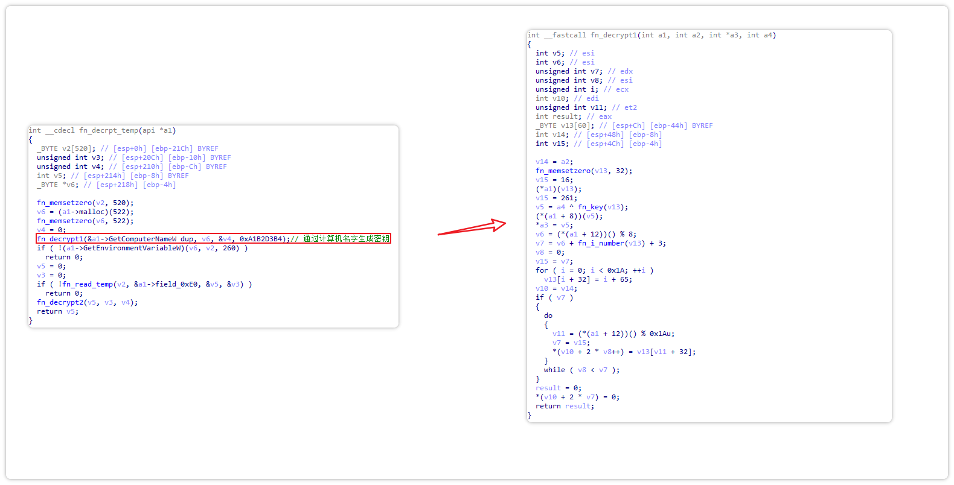The height and width of the screenshot is (485, 954).
Task: Click the fn_read_temp call line
Action: pyautogui.click(x=144, y=284)
